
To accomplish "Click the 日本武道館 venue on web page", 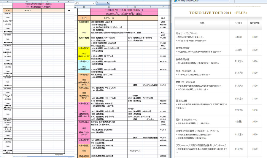I will coord(181,101).
